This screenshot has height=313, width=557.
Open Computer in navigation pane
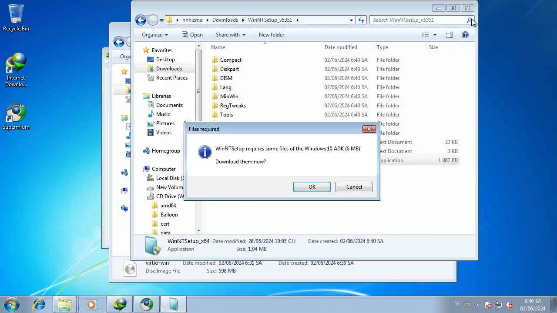click(x=164, y=169)
